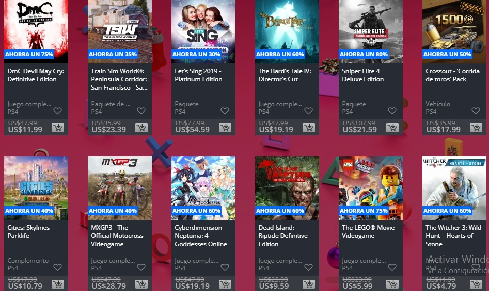Add DmC Devil May Cry to cart

(x=58, y=127)
